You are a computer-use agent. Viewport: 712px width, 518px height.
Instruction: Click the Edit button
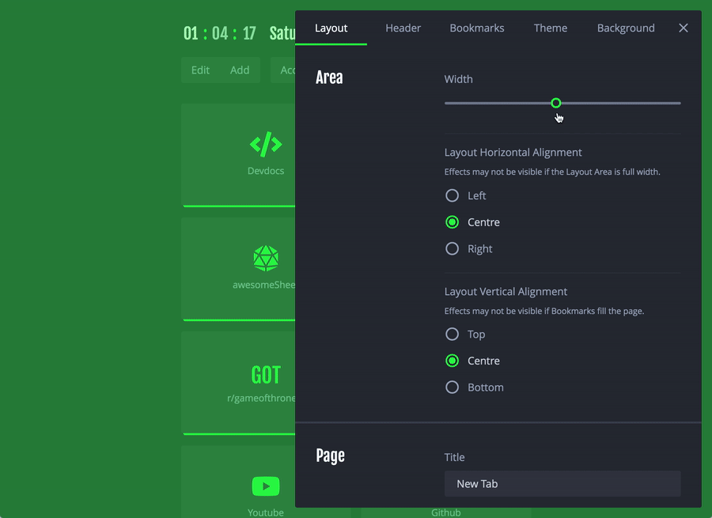pos(200,70)
